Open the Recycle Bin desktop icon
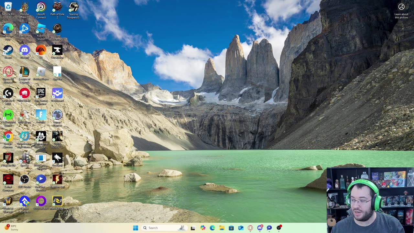 tap(8, 9)
